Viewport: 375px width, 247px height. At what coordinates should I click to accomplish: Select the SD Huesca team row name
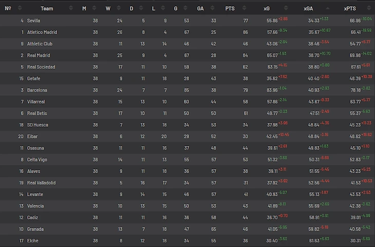(37, 125)
